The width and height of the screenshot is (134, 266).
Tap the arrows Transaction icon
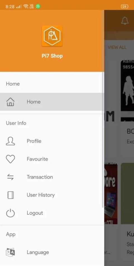(x=10, y=177)
